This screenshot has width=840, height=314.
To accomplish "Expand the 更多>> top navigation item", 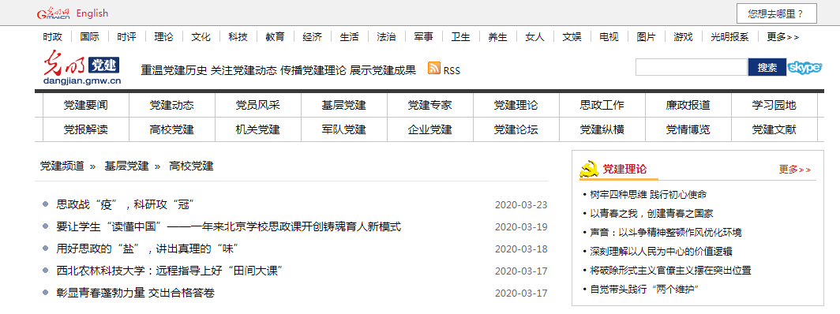I will point(782,37).
